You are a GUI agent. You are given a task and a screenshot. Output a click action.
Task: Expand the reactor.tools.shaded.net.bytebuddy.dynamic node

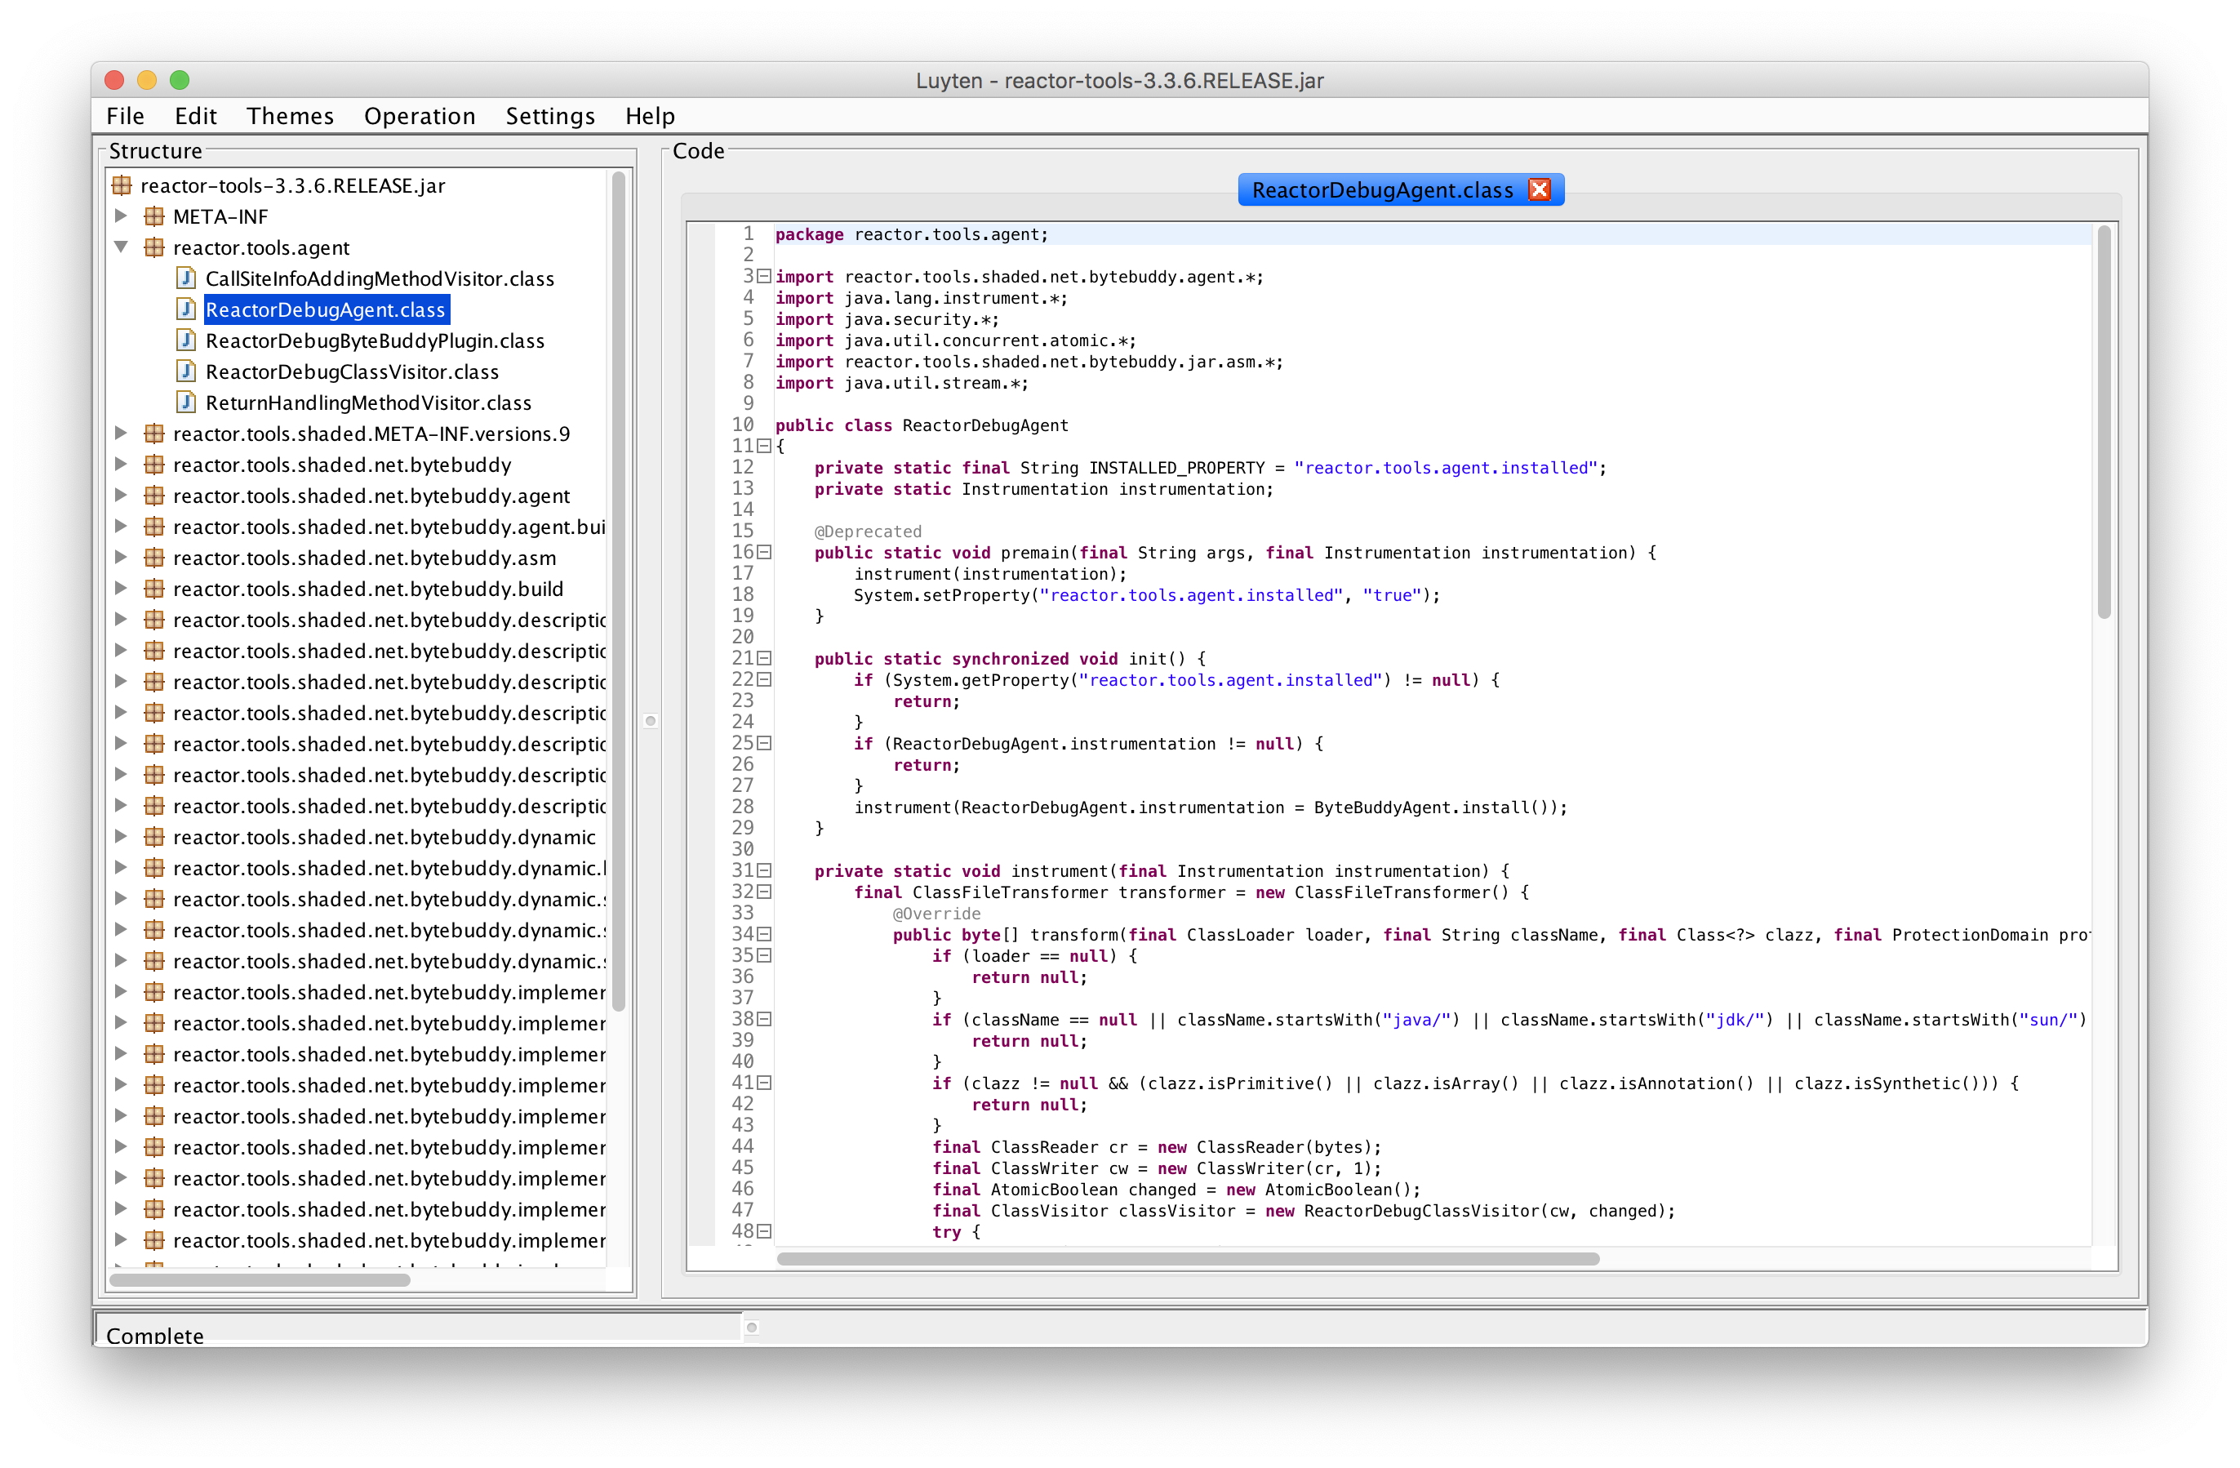point(121,836)
